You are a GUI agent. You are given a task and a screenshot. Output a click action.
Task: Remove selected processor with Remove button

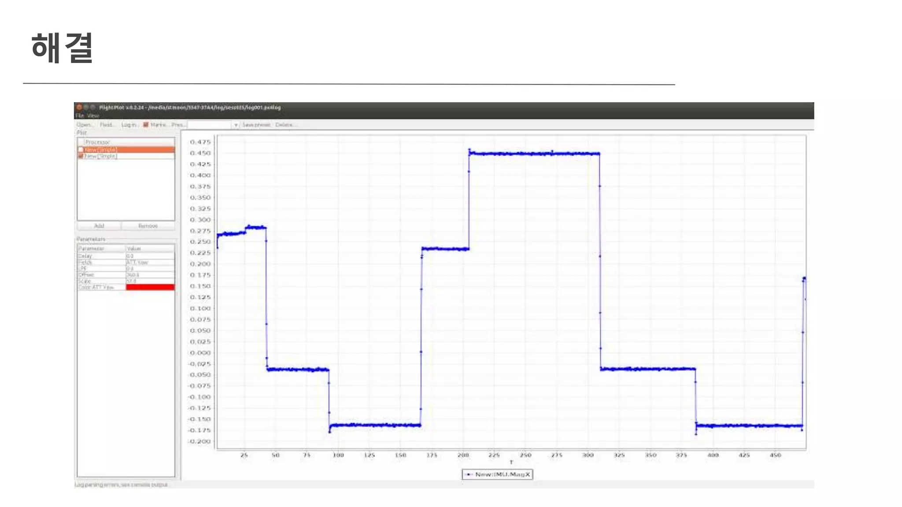pos(148,226)
